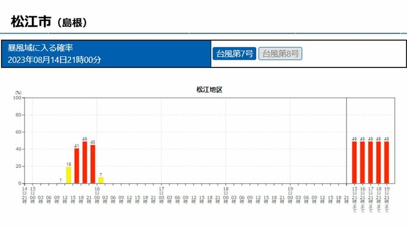Click the small yellow bar labeled 7
Image resolution: width=407 pixels, height=228 pixels.
point(101,180)
